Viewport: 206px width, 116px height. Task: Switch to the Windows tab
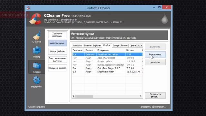[x=77, y=45]
